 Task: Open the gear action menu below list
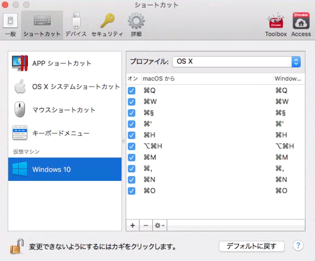click(160, 225)
